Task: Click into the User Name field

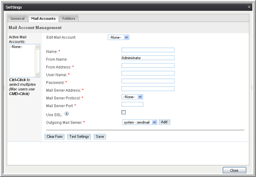Action: [148, 73]
